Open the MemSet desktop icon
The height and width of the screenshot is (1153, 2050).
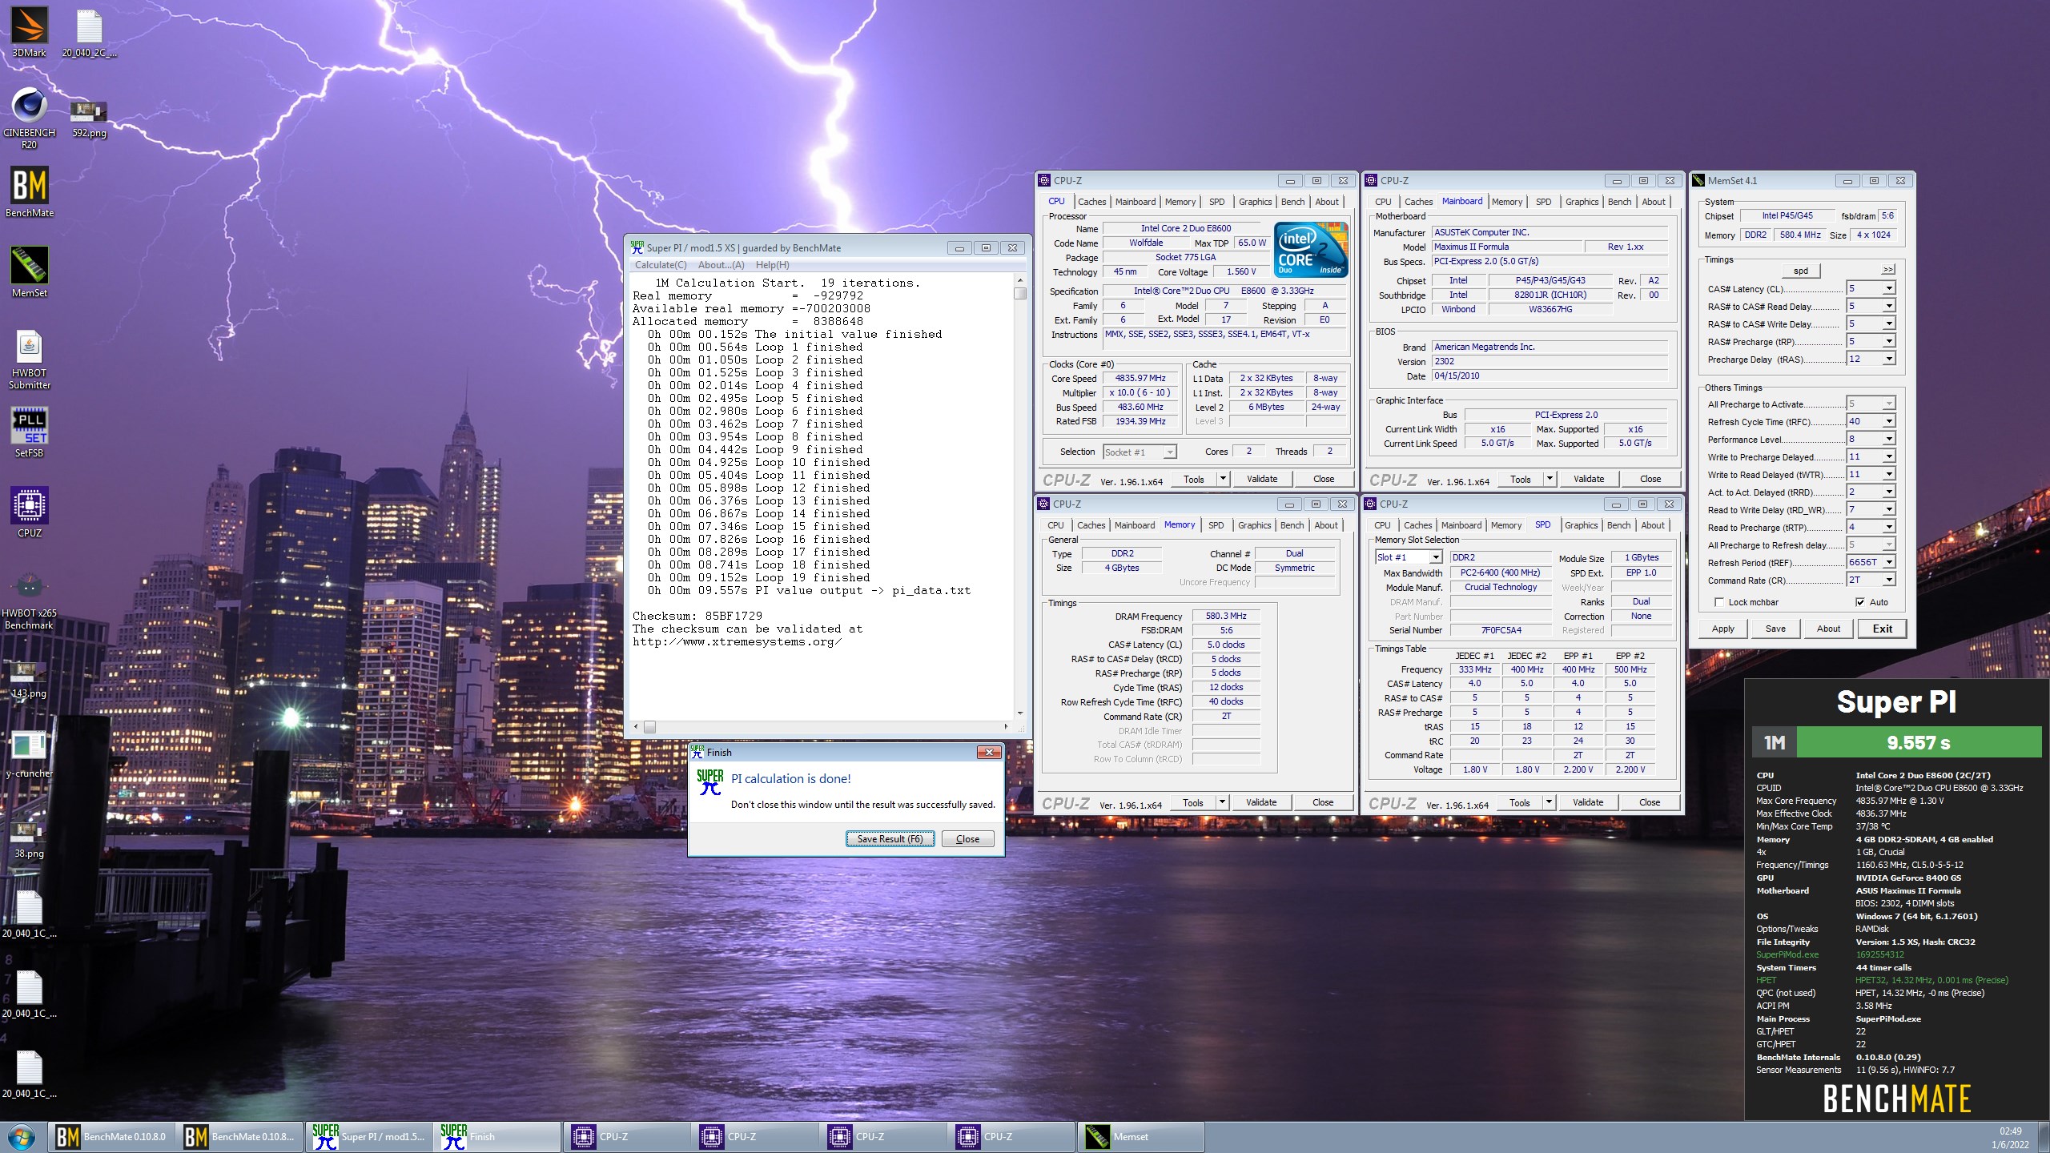click(x=30, y=272)
